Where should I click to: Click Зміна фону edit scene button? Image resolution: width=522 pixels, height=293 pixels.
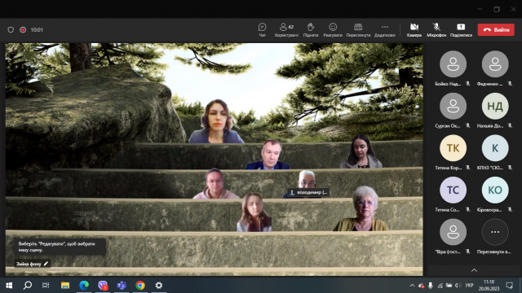click(33, 264)
